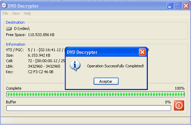Image resolution: width=191 pixels, height=125 pixels.
Task: Open the View menu
Action: (x=16, y=13)
